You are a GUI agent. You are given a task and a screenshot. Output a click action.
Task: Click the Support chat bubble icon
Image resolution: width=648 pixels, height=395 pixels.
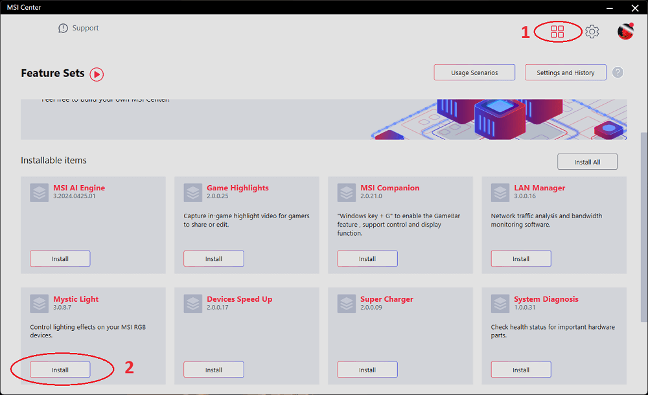pyautogui.click(x=63, y=28)
